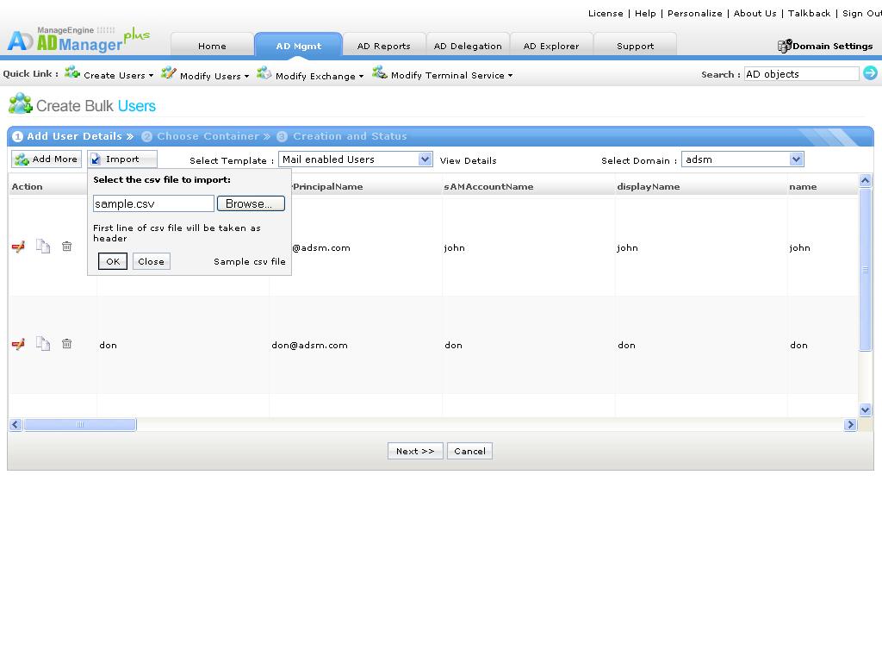882x662 pixels.
Task: Click the sAMAccountName column header
Action: 488,186
